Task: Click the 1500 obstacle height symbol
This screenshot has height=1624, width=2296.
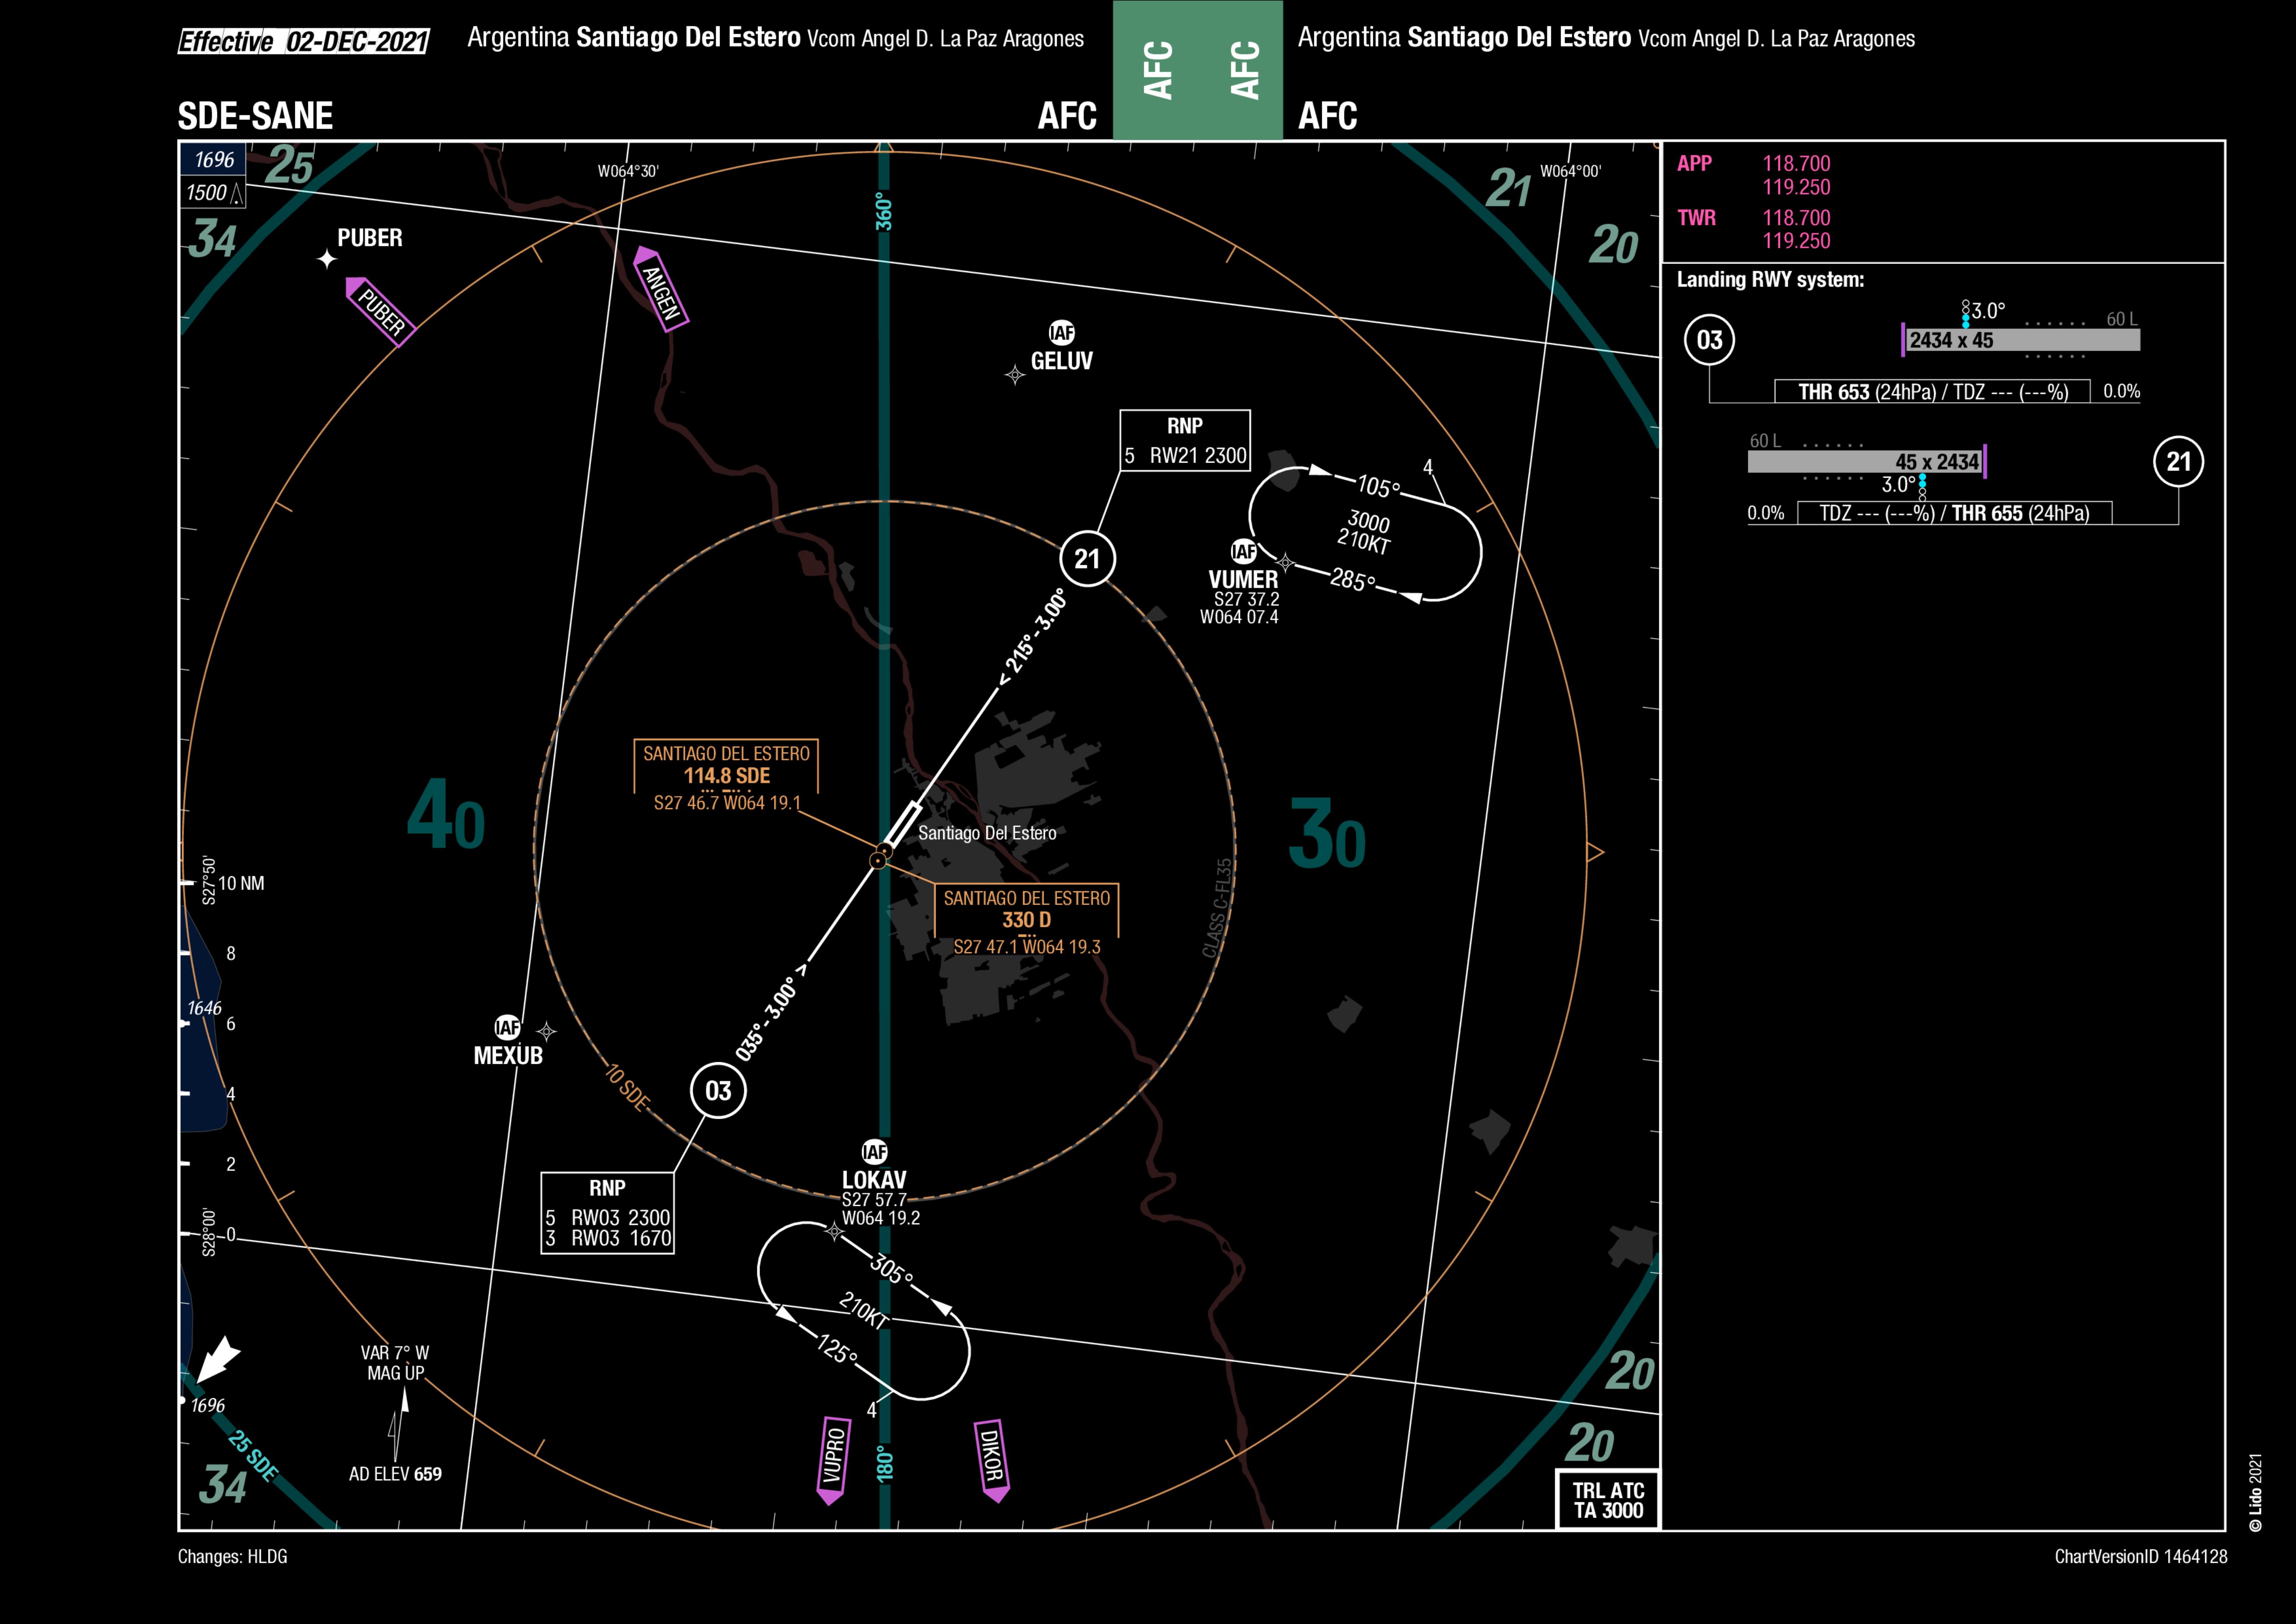Action: coord(237,194)
